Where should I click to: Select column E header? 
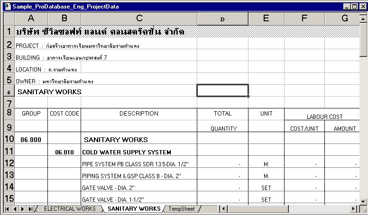coord(266,18)
